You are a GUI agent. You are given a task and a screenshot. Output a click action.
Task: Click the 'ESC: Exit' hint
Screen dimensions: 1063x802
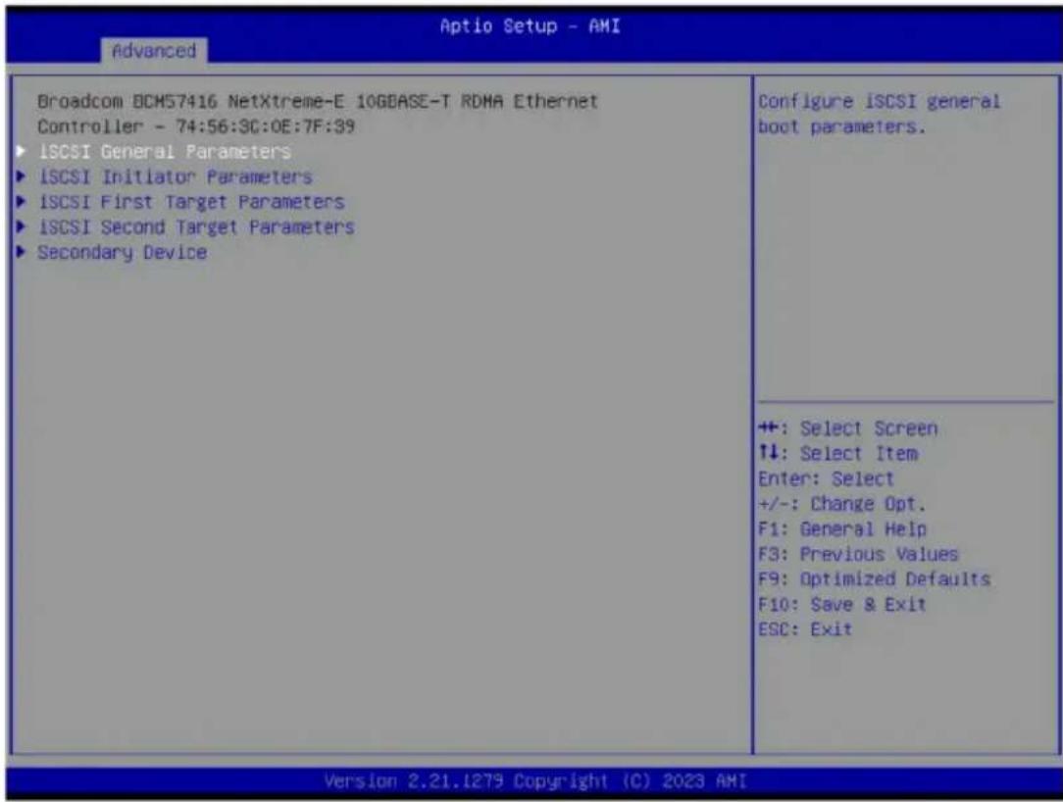pyautogui.click(x=805, y=629)
